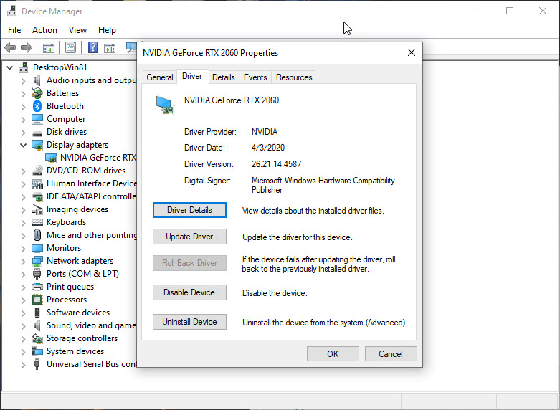560x410 pixels.
Task: Click the Storage controllers icon
Action: pyautogui.click(x=37, y=338)
